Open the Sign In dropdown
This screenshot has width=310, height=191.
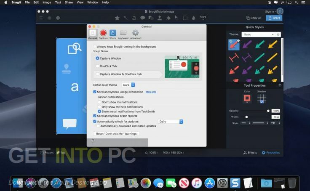(x=270, y=12)
